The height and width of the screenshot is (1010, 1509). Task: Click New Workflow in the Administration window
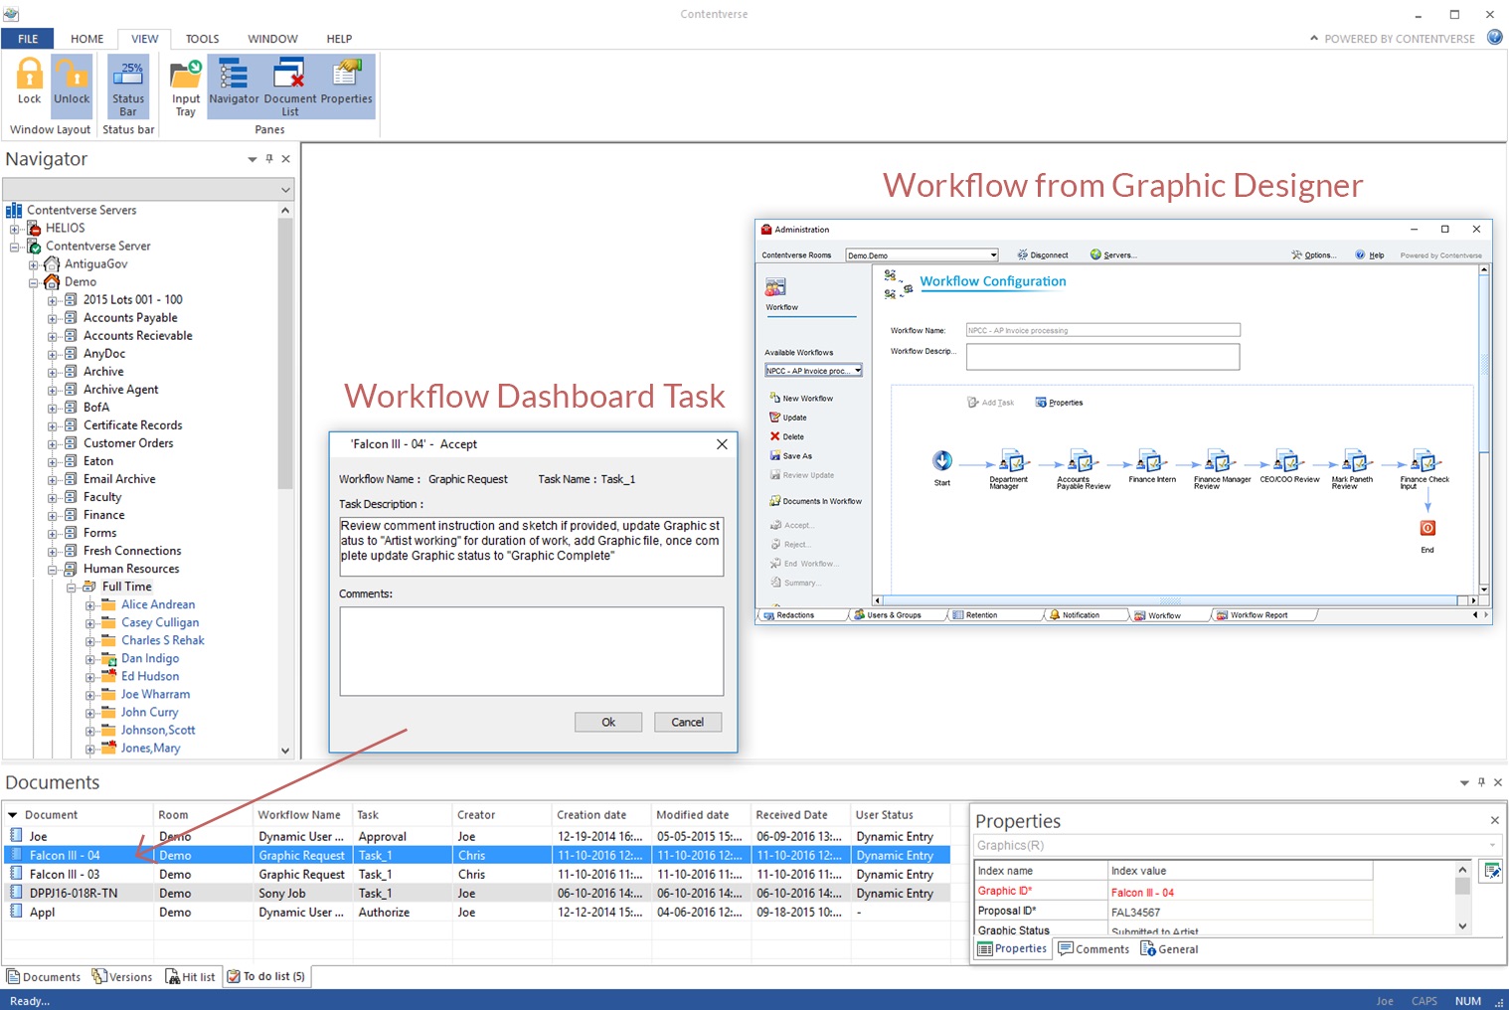pyautogui.click(x=801, y=398)
